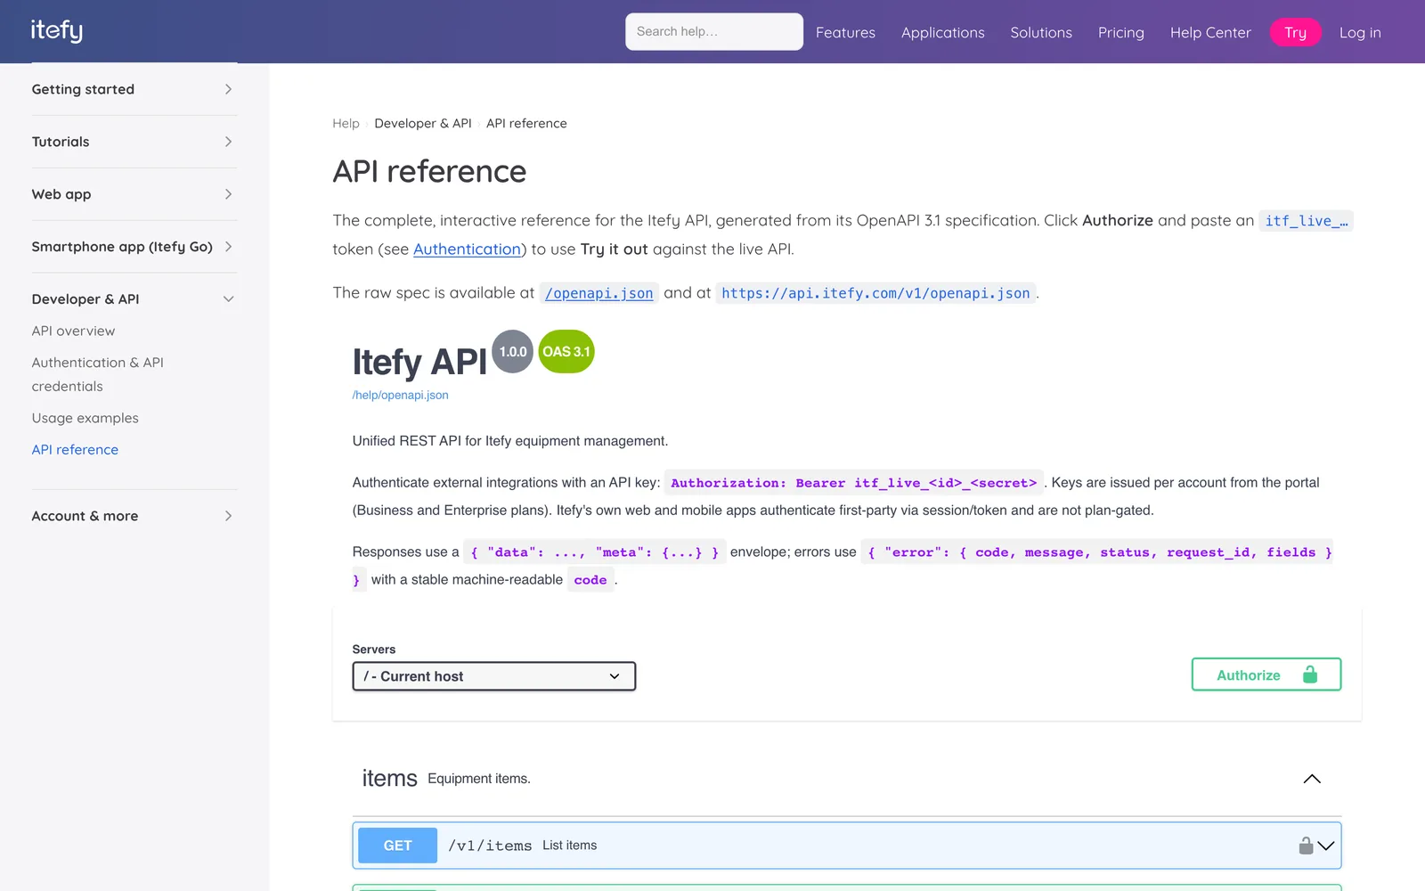Screen dimensions: 1425x891
Task: Click the itf_live_… token code
Action: click(1307, 221)
